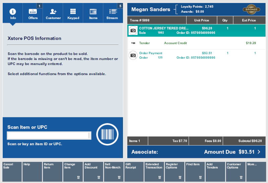Click the round barcode scan icon
The image size is (268, 183).
tap(107, 134)
